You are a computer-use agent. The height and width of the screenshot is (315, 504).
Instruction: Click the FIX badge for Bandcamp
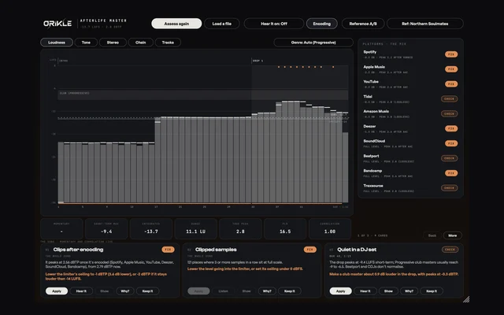pyautogui.click(x=451, y=173)
